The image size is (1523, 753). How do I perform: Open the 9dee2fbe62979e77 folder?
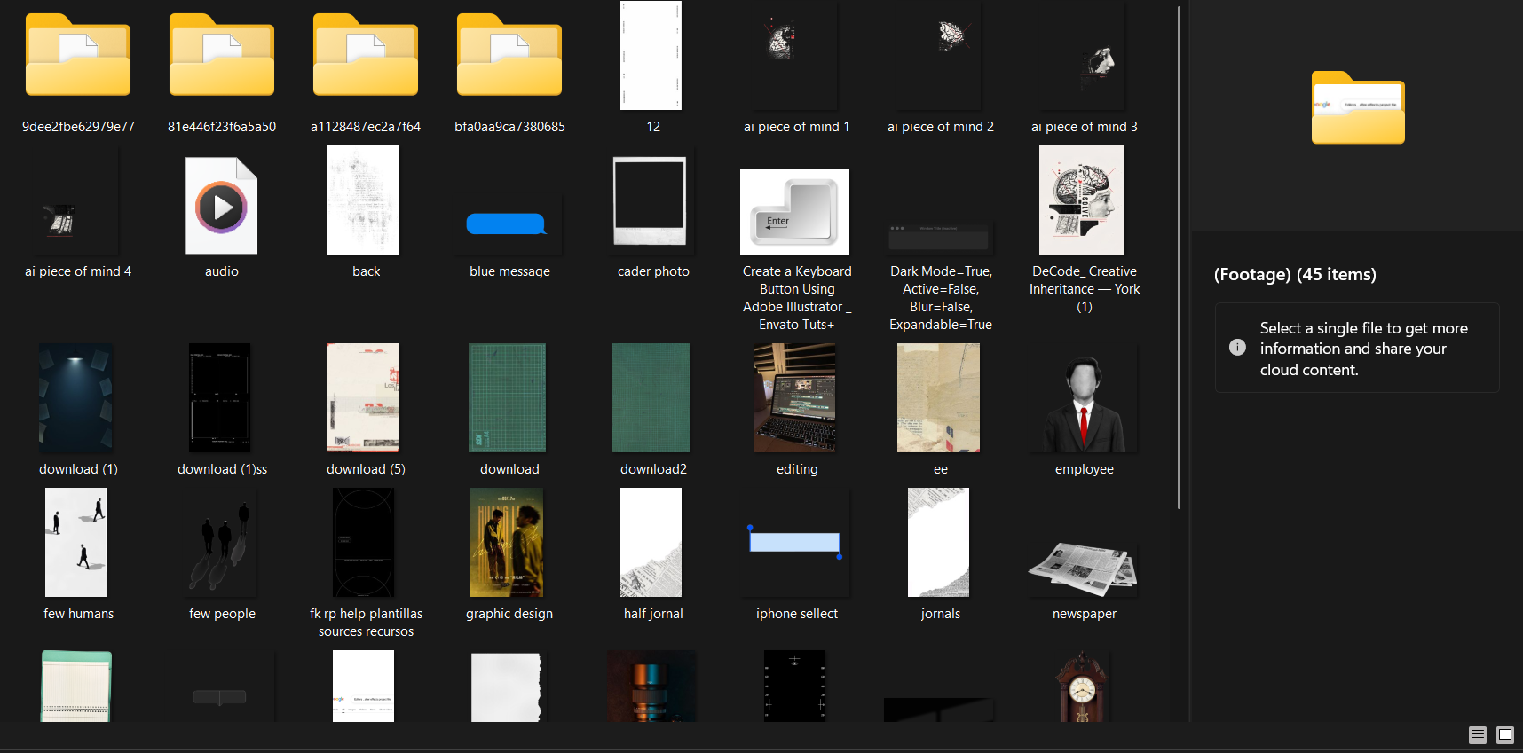(x=78, y=57)
